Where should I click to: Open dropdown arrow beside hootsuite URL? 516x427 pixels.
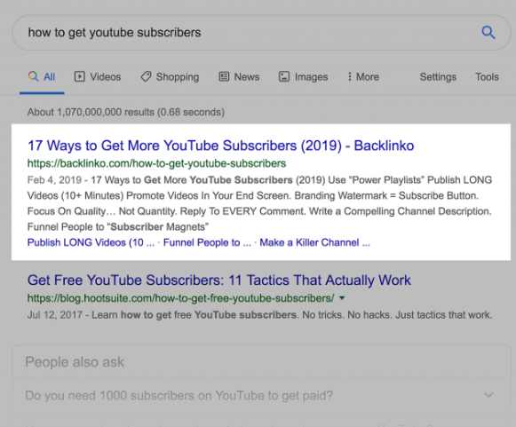[x=342, y=298]
